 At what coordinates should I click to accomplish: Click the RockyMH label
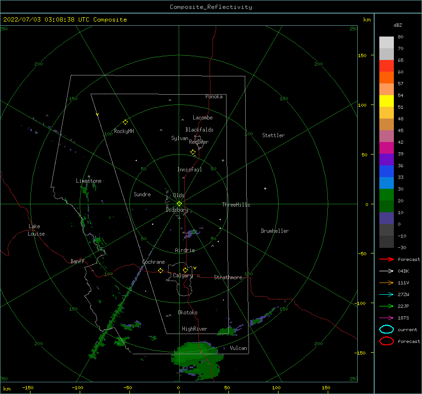(124, 131)
